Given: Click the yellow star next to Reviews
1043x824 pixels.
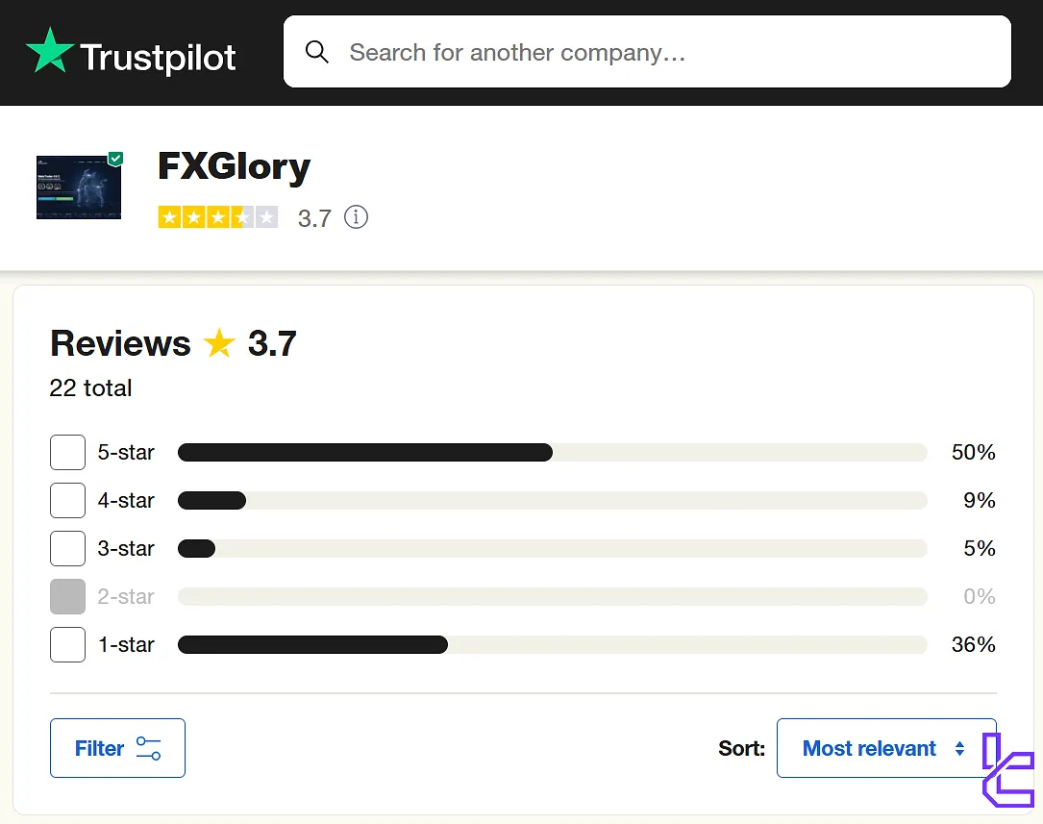Looking at the screenshot, I should (219, 343).
